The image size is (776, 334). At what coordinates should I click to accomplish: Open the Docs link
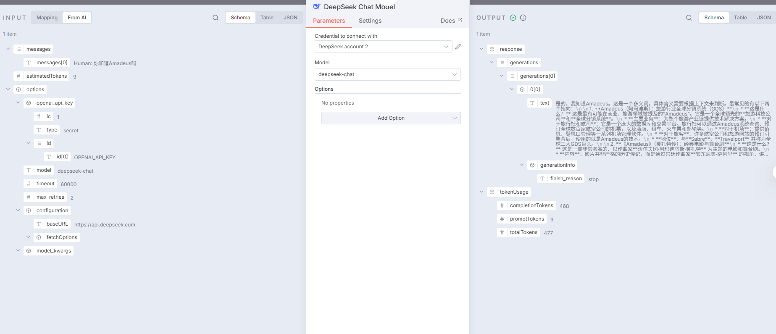tap(451, 21)
